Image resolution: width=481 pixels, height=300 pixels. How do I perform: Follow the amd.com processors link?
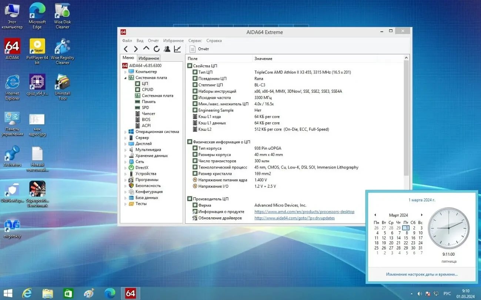pyautogui.click(x=304, y=211)
